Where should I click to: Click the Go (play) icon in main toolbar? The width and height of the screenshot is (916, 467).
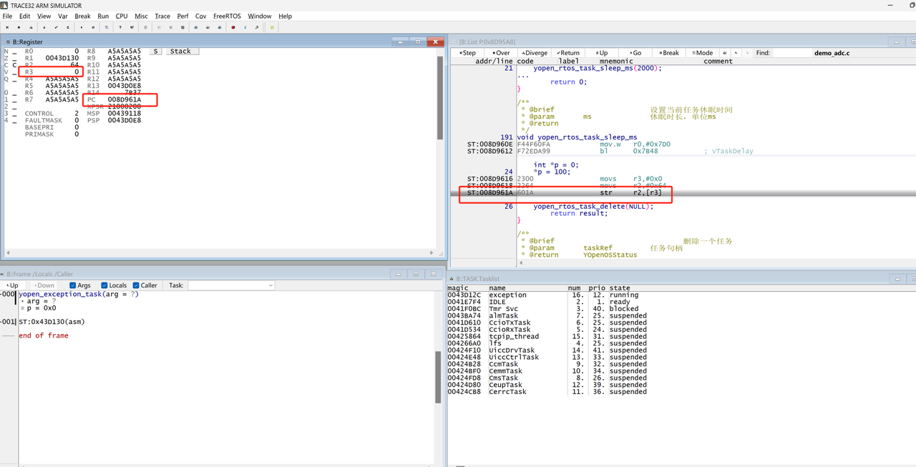click(82, 27)
